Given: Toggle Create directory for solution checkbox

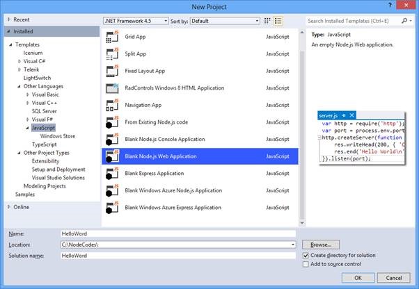Looking at the screenshot, I should [x=306, y=255].
